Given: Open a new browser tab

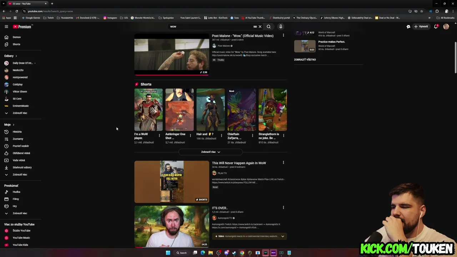Looking at the screenshot, I should [52, 4].
